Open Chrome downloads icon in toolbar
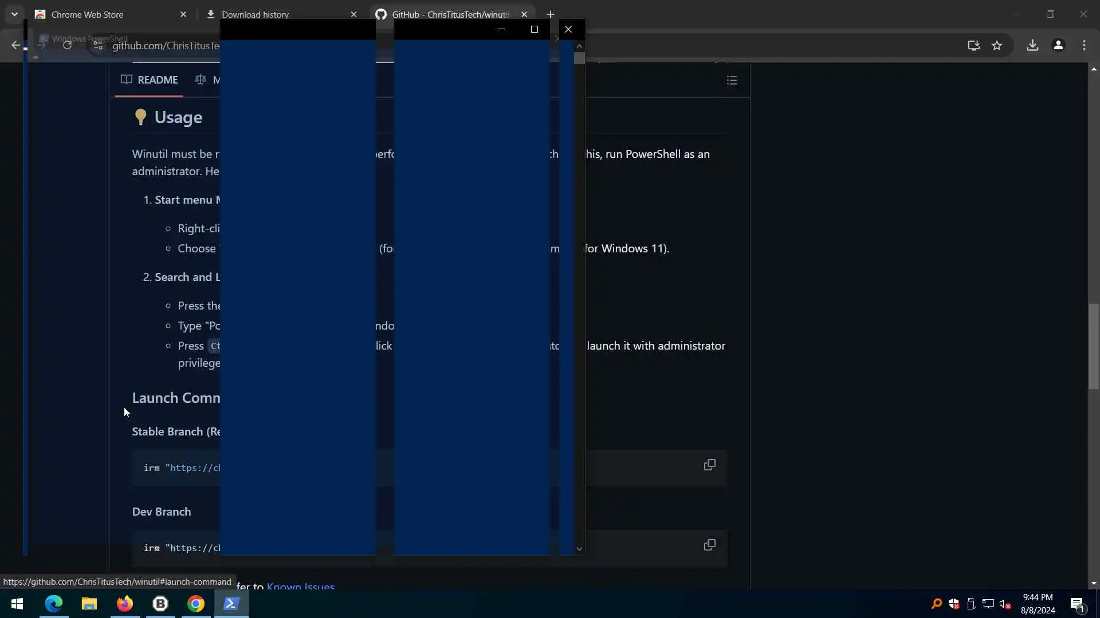 tap(1032, 45)
